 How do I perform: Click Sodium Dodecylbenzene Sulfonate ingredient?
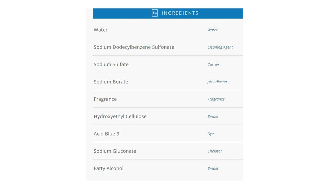tap(134, 47)
